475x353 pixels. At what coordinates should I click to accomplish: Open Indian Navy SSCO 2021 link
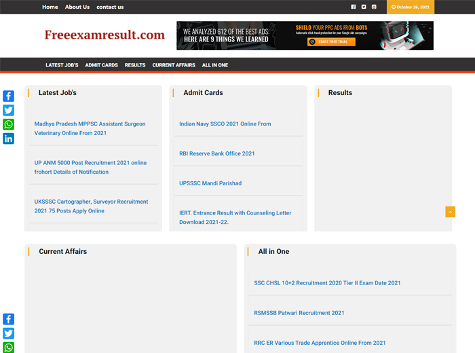(x=225, y=124)
